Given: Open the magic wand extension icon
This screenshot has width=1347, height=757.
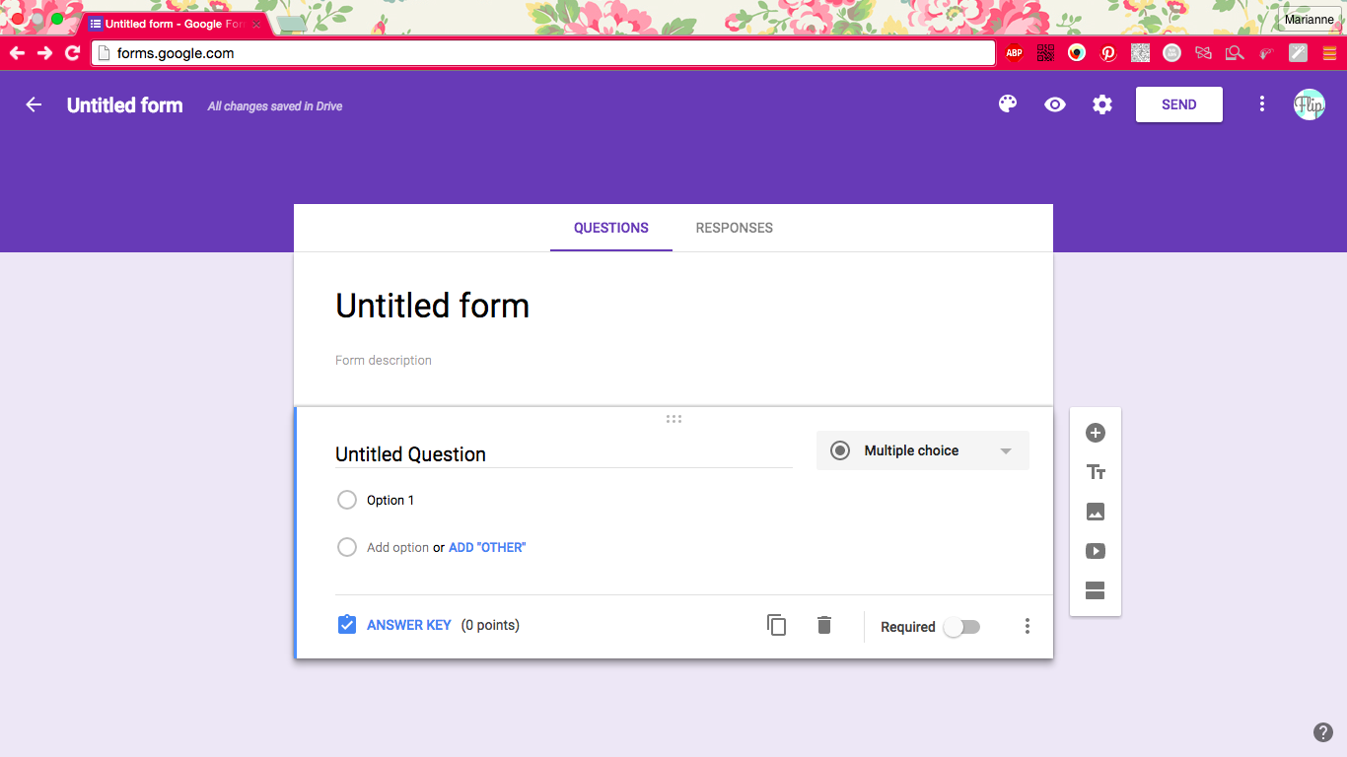Looking at the screenshot, I should 1298,53.
